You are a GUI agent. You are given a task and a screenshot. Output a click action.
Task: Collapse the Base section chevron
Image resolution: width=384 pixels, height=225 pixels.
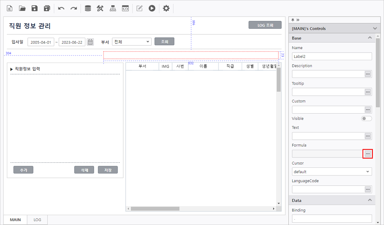(x=370, y=38)
